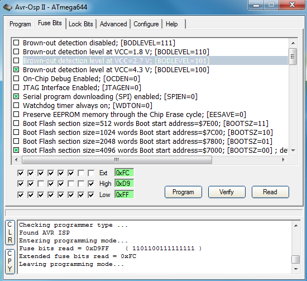Viewport: 307px width, 281px height.
Task: Click the High fuse value field 0xD9
Action: tap(124, 184)
